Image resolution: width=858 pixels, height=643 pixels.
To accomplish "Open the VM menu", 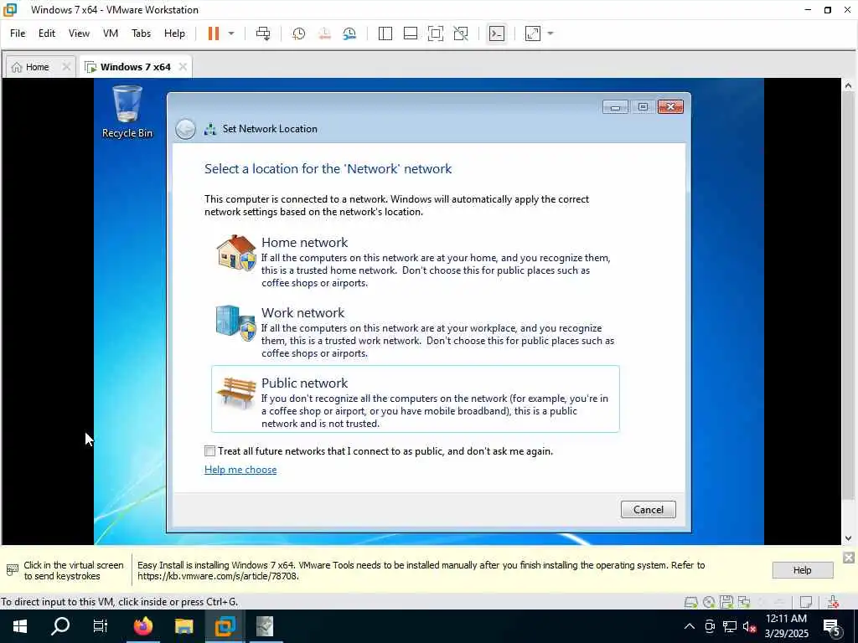I will point(111,33).
